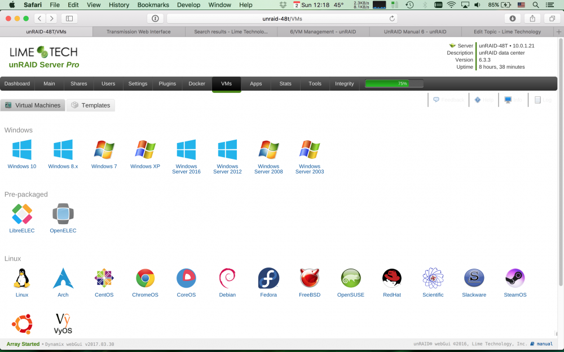The width and height of the screenshot is (564, 352).
Task: Open the Plugins page
Action: pyautogui.click(x=168, y=84)
